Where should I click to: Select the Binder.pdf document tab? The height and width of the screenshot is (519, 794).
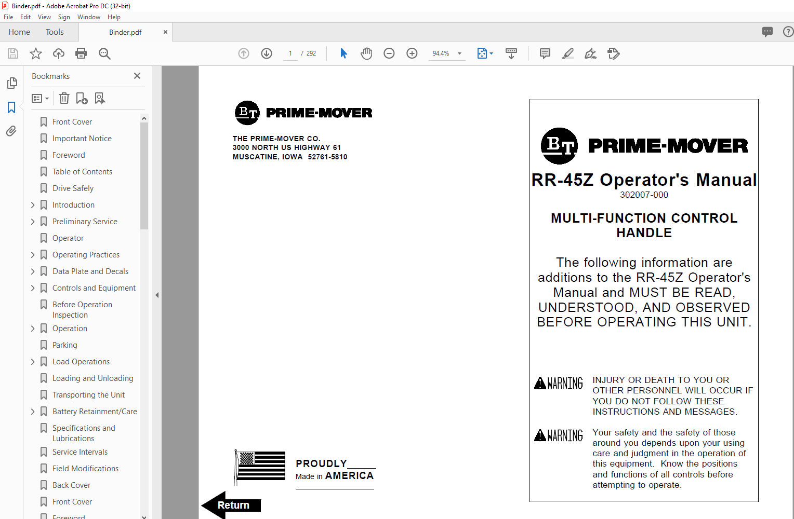pos(125,32)
